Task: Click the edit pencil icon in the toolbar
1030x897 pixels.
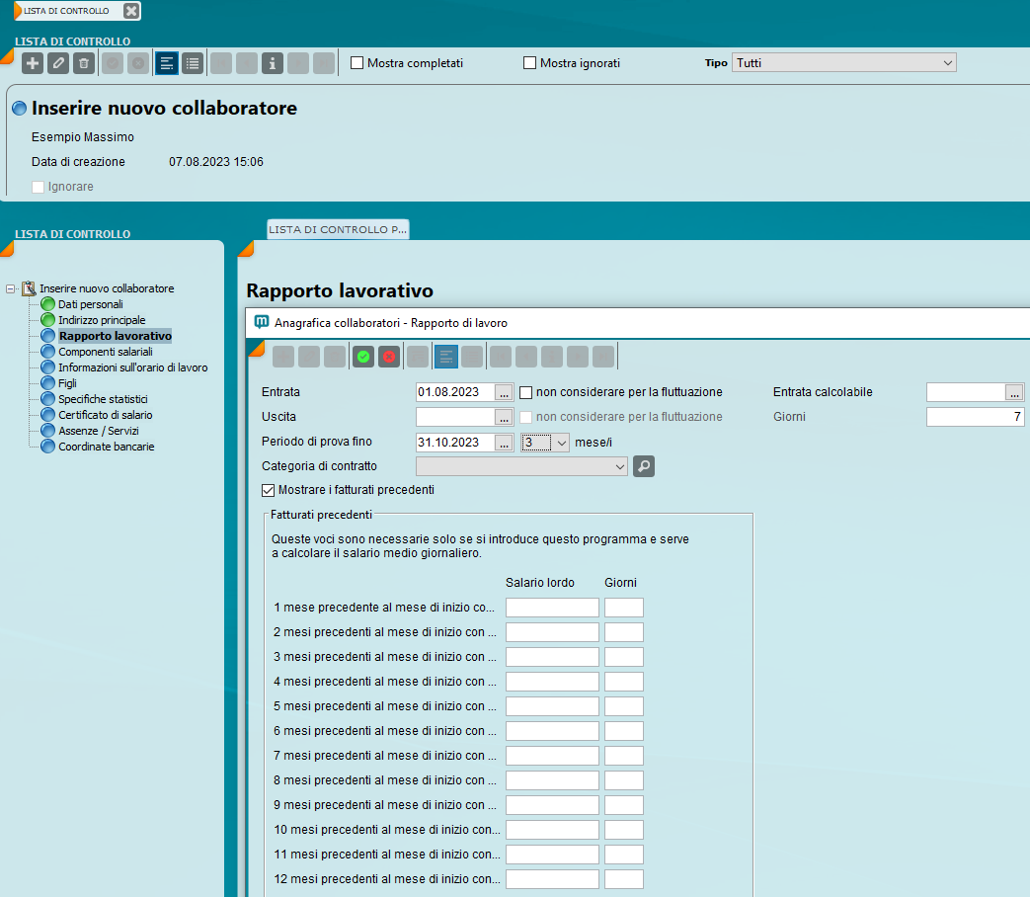Action: click(58, 63)
